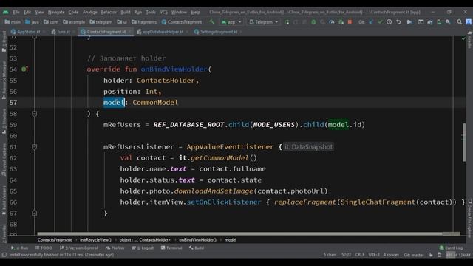Screen dimensions: 473x266
Task: Click the Git rollback undo arrow icon
Action: point(398,22)
